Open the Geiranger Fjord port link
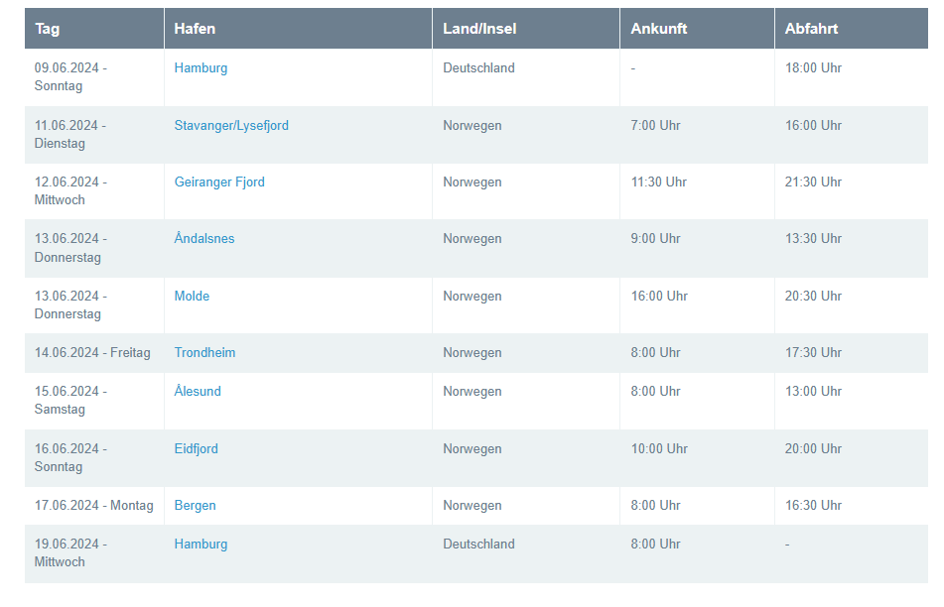Screen dimensions: 944x607 coord(219,182)
